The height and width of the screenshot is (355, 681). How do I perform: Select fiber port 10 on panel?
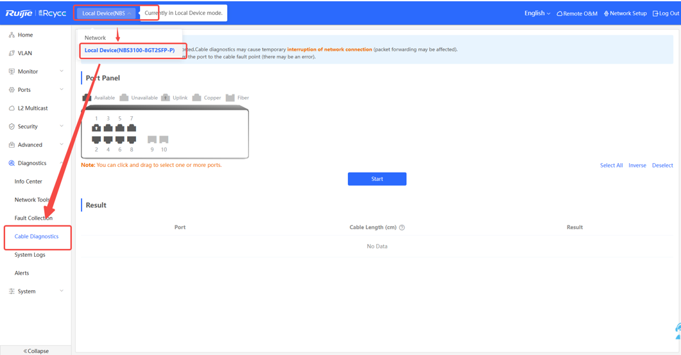[x=164, y=139]
